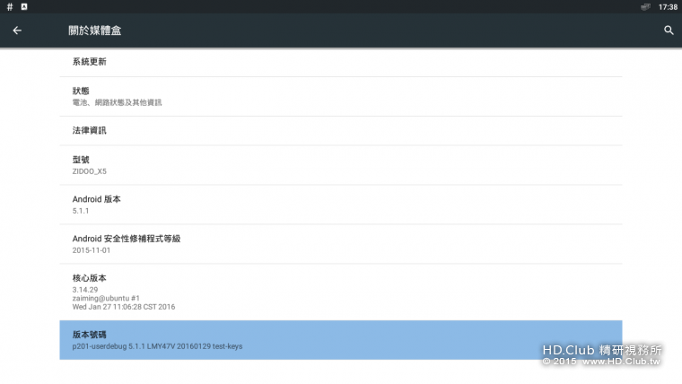Open 系統更新 entry

click(x=341, y=62)
